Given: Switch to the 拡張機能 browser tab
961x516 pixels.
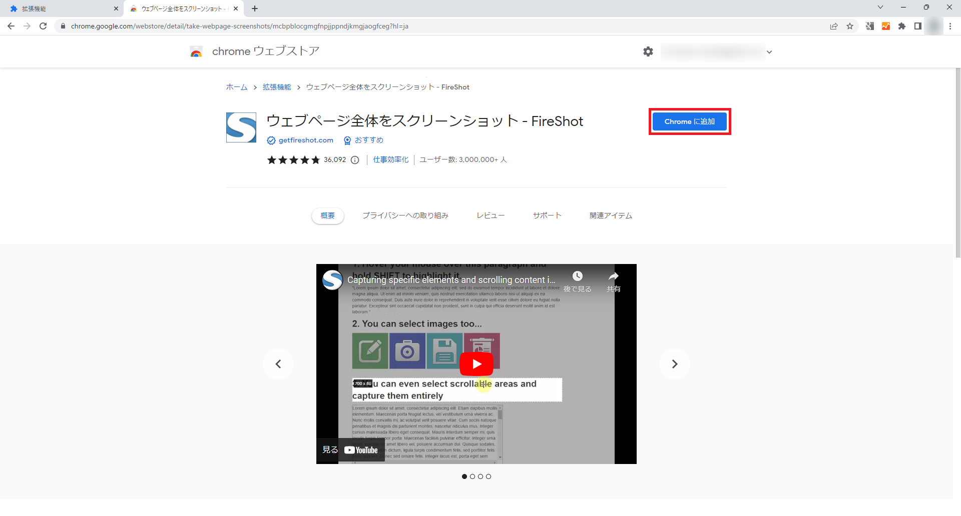Looking at the screenshot, I should pos(63,8).
